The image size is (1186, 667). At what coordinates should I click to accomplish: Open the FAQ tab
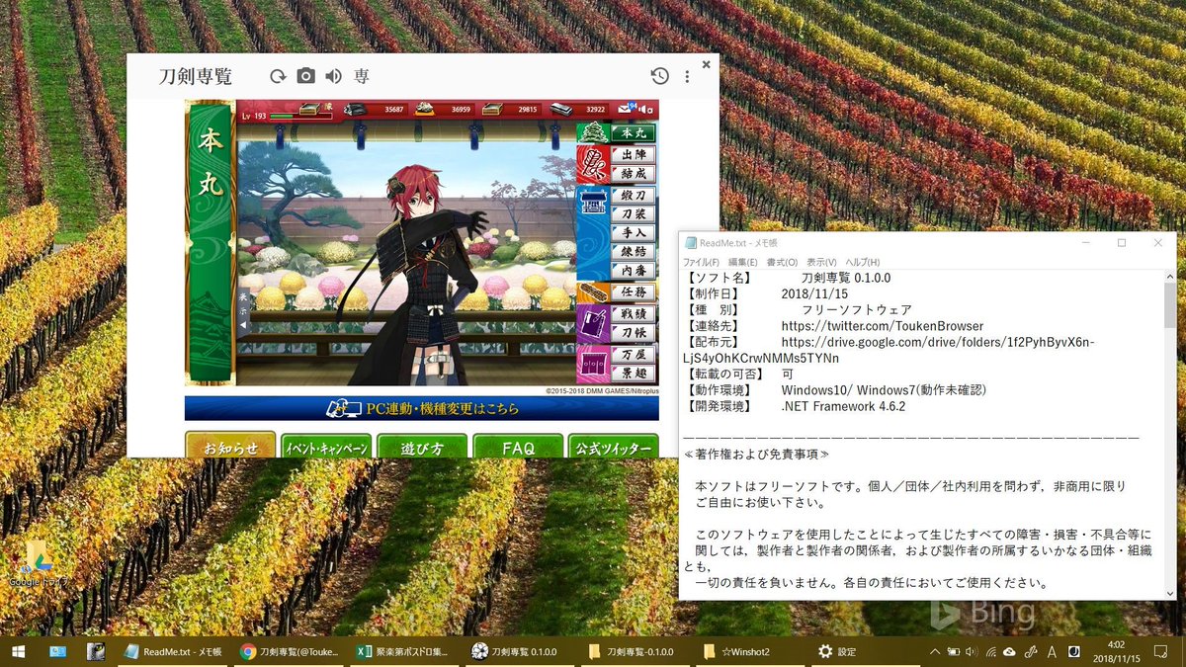point(518,447)
